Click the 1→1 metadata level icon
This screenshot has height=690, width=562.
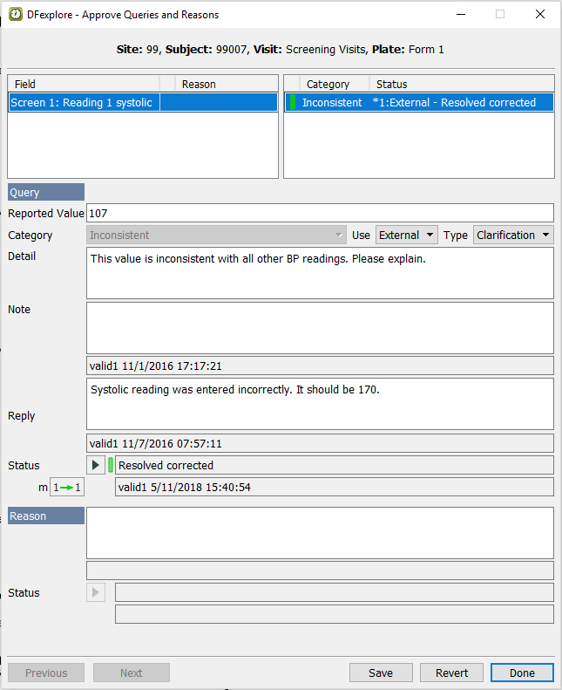click(x=66, y=487)
